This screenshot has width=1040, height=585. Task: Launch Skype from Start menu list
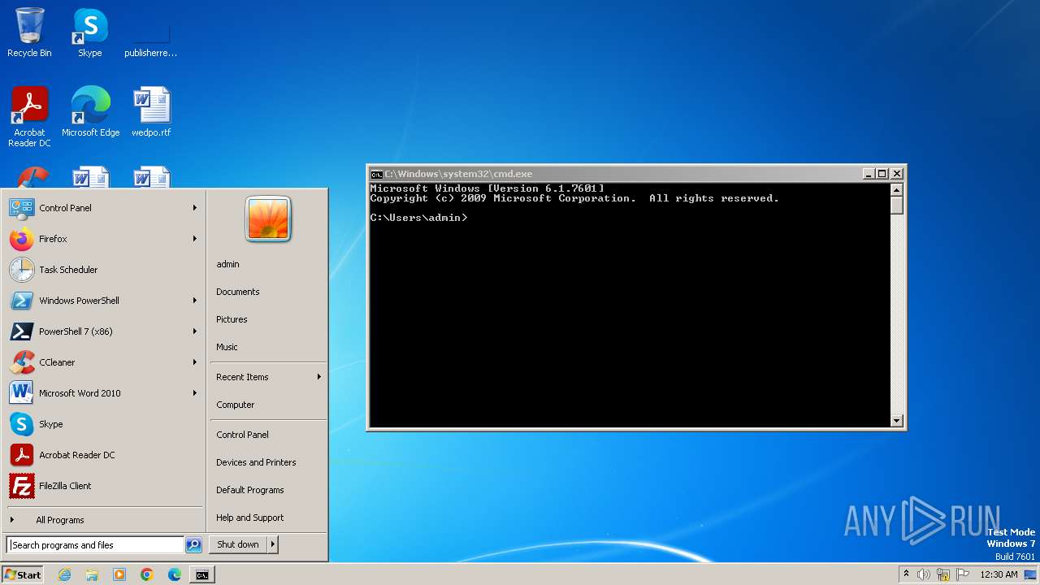104,424
